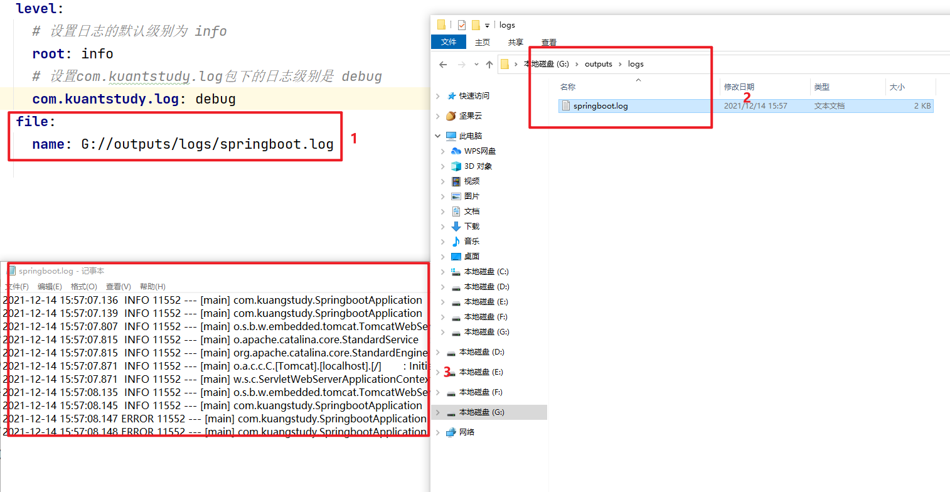Click the Up arrow in Explorer
Screen dimensions: 950x492
489,64
